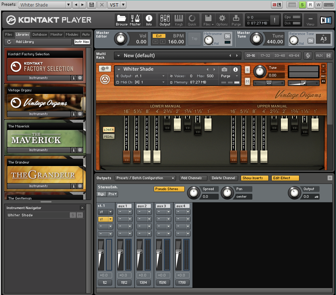Toggle Pseudo Stereo button
This screenshot has height=295, width=336.
[x=169, y=189]
